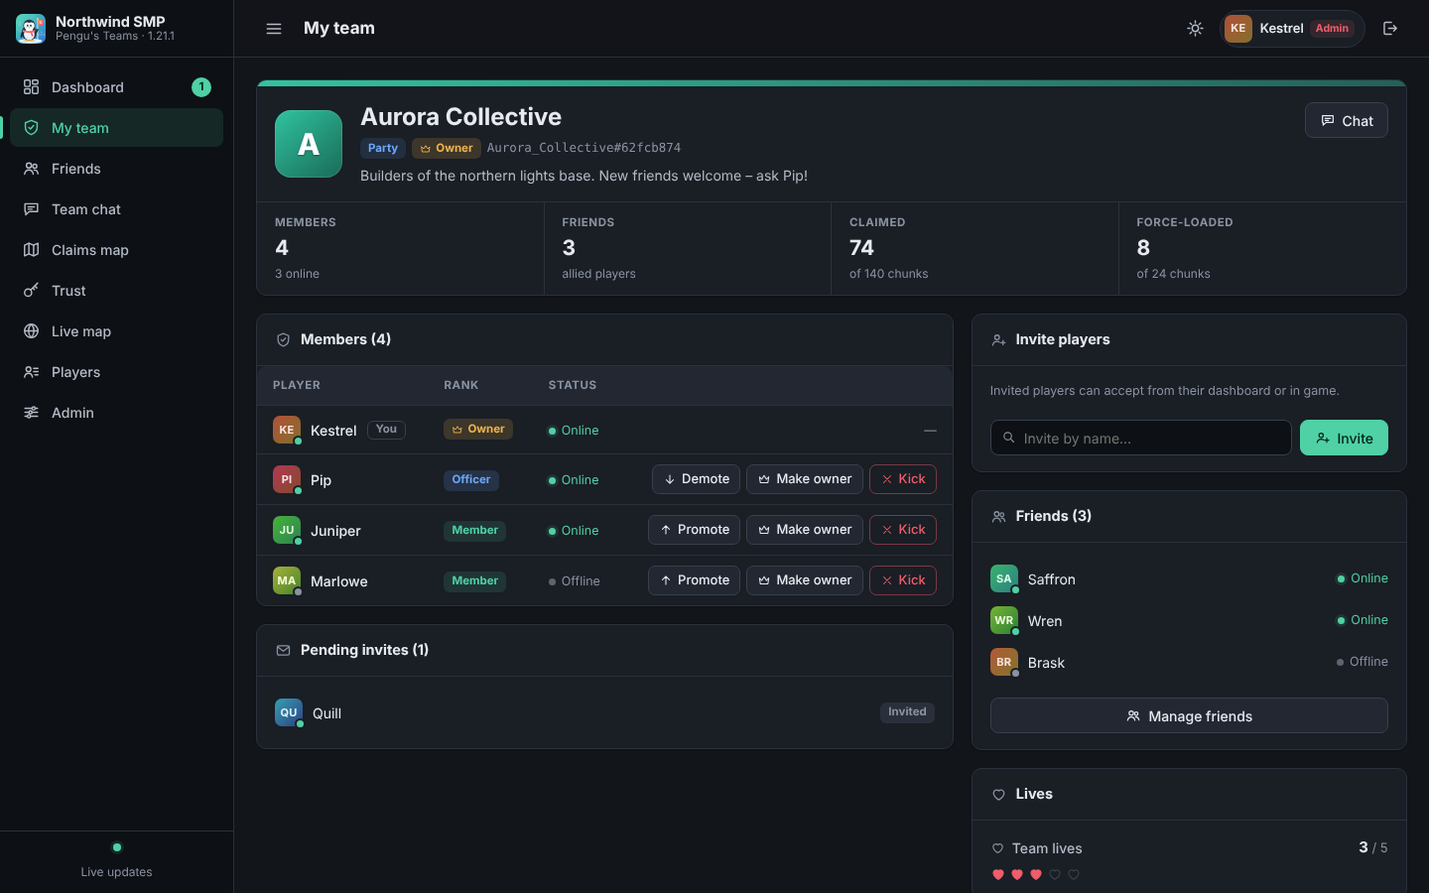Click Pip's PI avatar
This screenshot has height=893, width=1429.
[287, 479]
